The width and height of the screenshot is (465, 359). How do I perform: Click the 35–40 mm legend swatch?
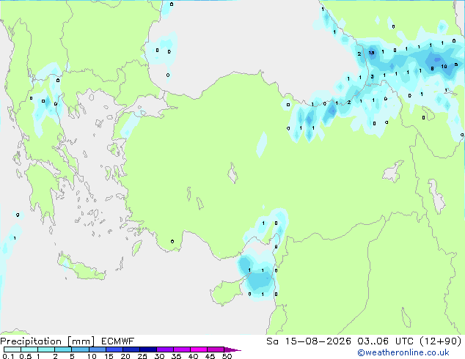[x=181, y=349]
